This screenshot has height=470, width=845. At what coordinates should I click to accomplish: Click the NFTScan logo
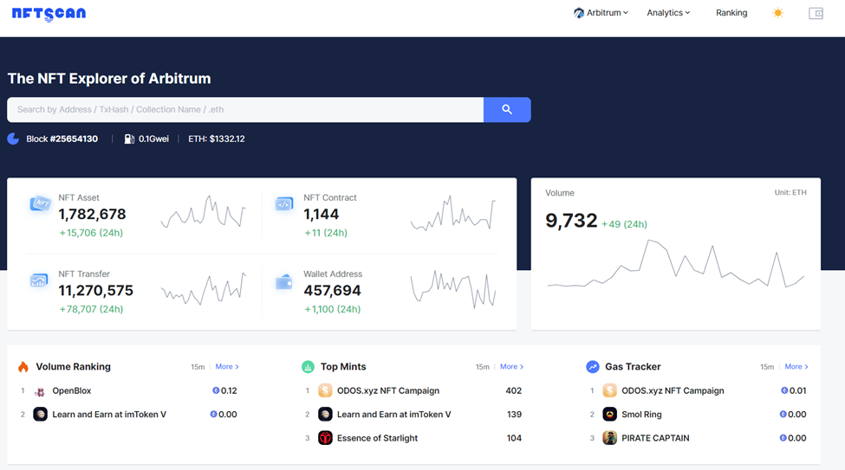click(49, 14)
